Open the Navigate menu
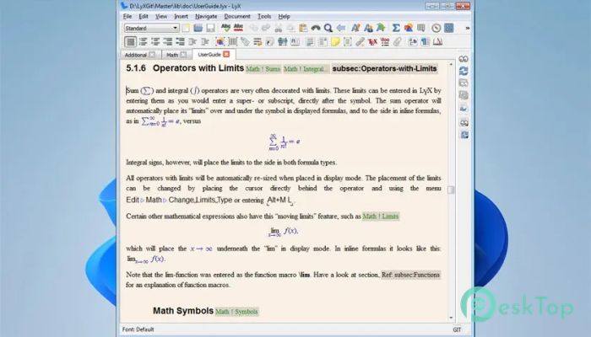591x337 pixels. (206, 17)
